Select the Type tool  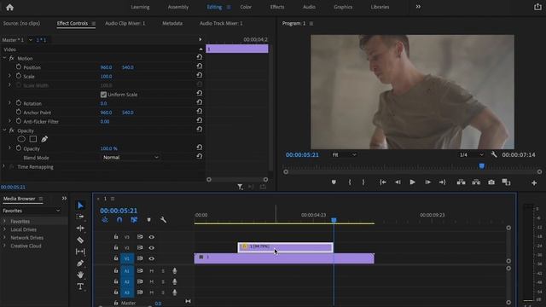click(80, 287)
